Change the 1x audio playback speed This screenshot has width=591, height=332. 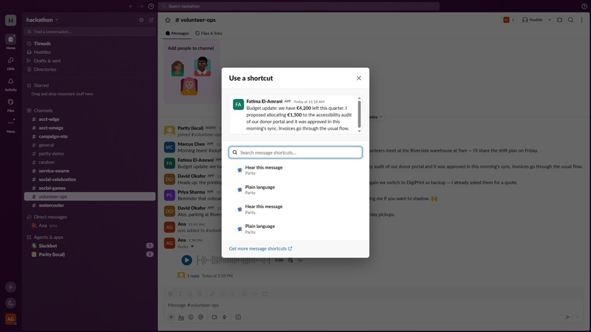[x=300, y=260]
